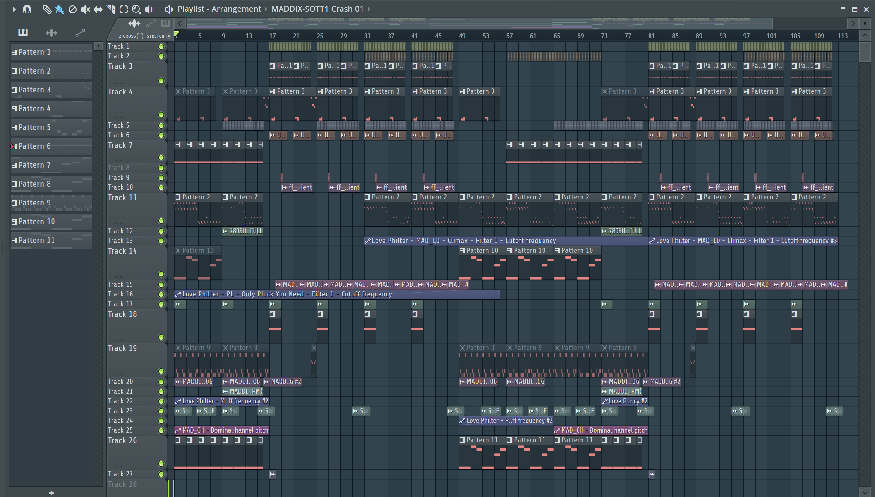Click the Playlist - Arrangement breadcrumb
875x497 pixels.
point(219,9)
